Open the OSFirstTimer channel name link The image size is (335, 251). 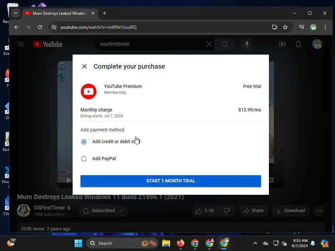coord(49,208)
